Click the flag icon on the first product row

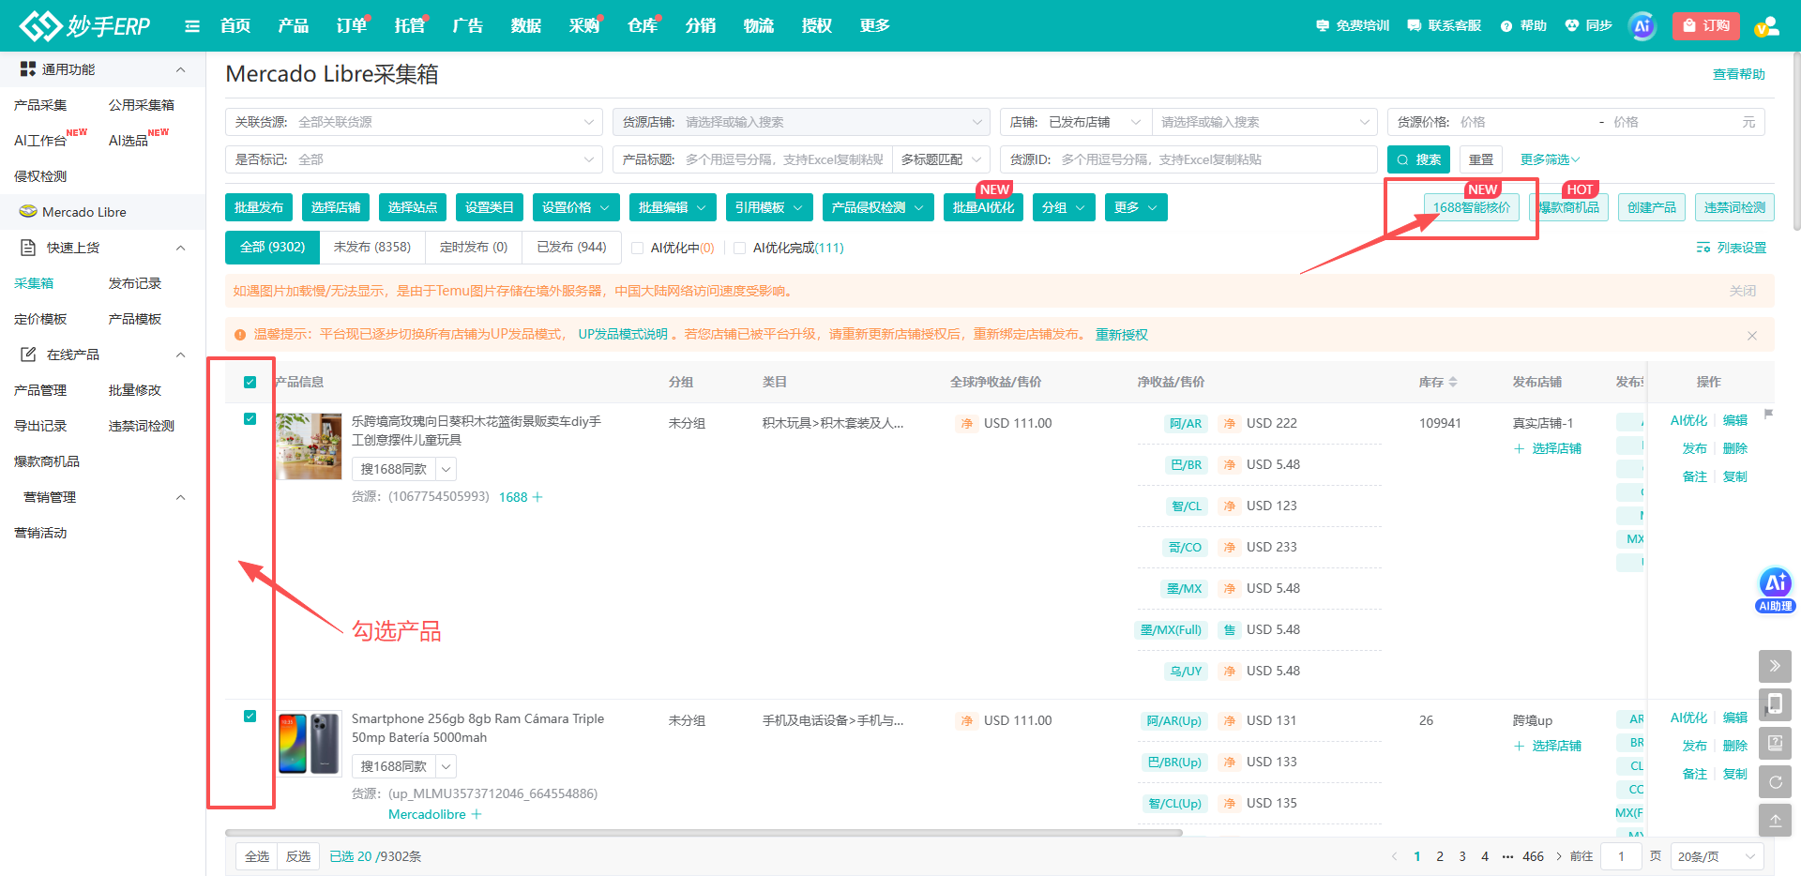pyautogui.click(x=1768, y=414)
